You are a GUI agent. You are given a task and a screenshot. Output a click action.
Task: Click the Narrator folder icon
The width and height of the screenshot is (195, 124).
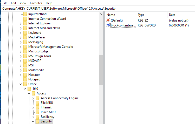(25, 75)
